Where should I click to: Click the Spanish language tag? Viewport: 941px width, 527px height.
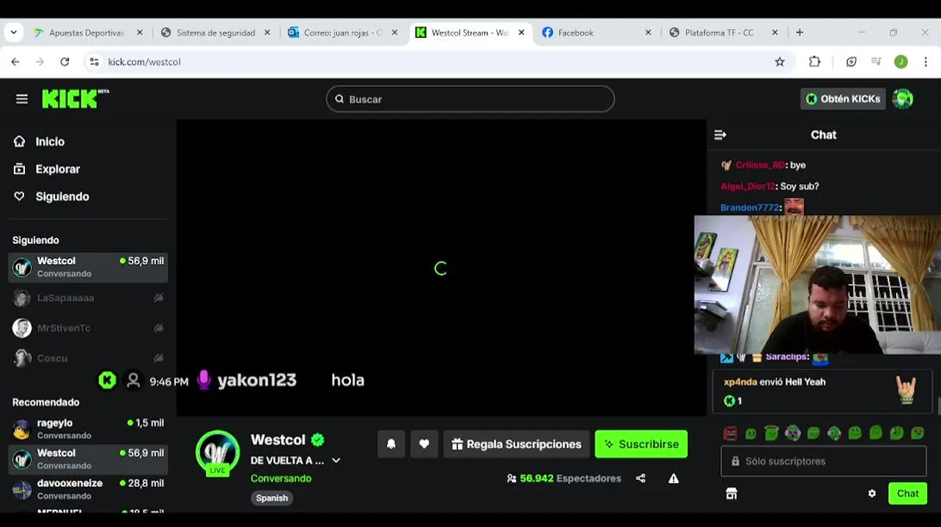tap(272, 498)
